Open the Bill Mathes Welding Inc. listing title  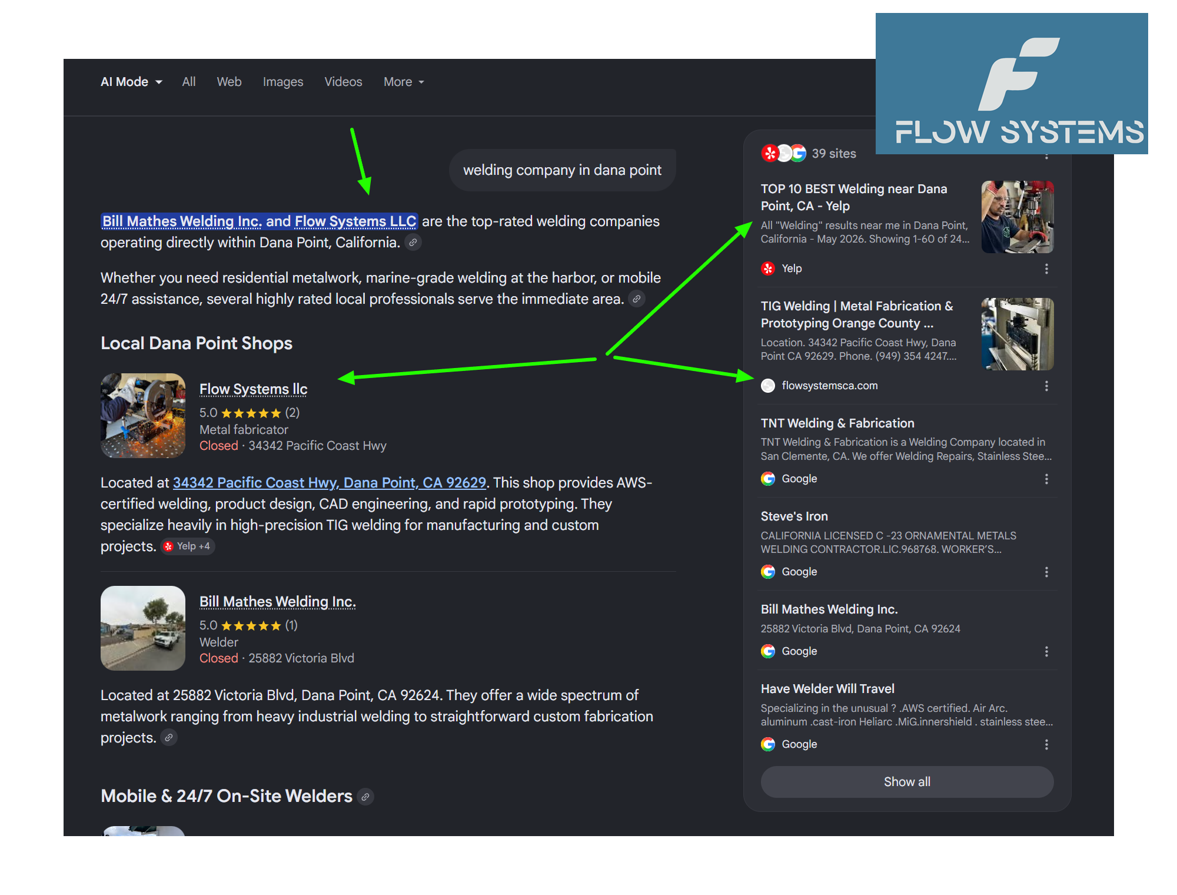pos(278,602)
